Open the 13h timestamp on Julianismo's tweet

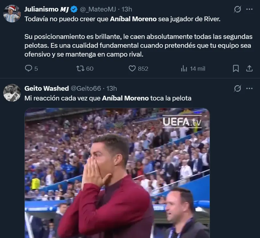[x=127, y=9]
